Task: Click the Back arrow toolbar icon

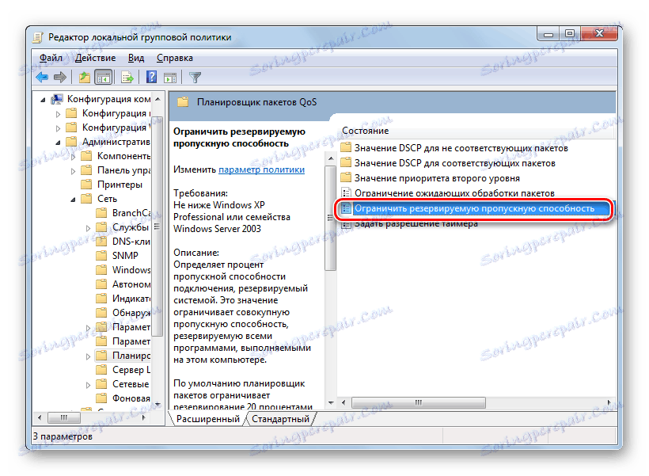Action: (42, 77)
